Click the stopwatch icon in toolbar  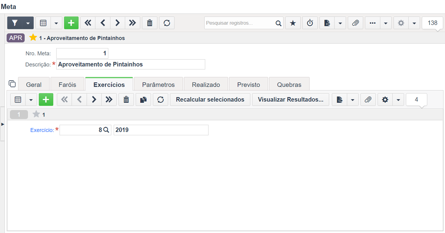point(310,23)
